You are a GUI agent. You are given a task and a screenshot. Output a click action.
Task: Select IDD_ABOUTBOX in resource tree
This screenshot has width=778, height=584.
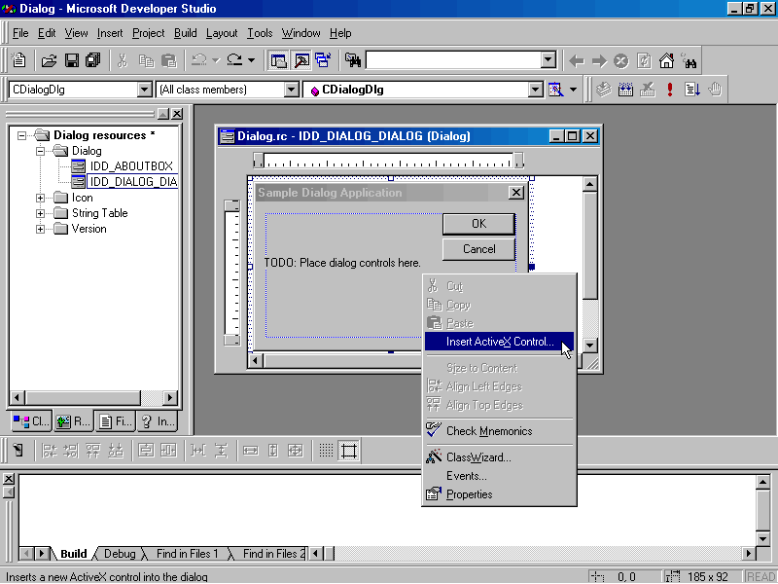131,165
